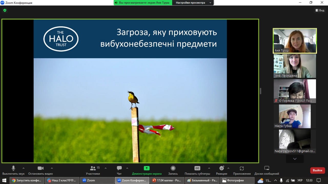Viewport: 328px width, 184px height.
Task: Click the green encryption shield icon
Action: click(5, 10)
